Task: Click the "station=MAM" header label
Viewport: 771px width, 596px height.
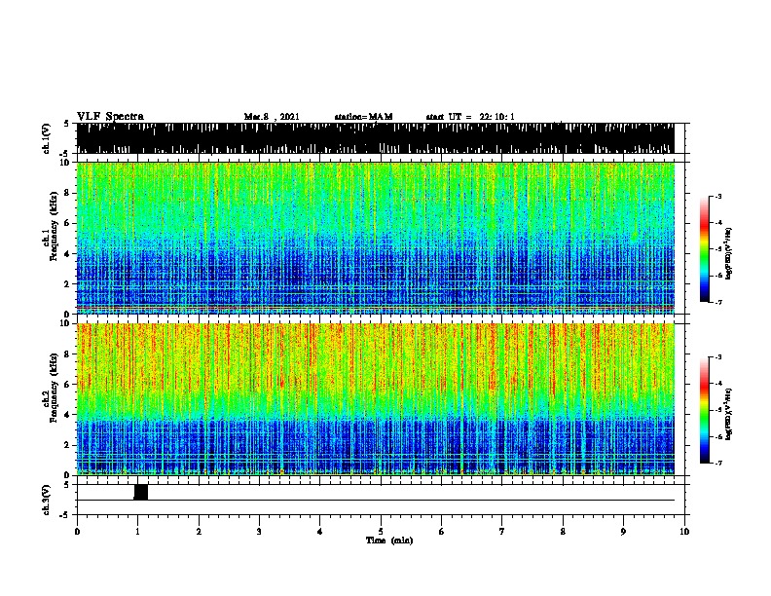Action: pos(363,117)
